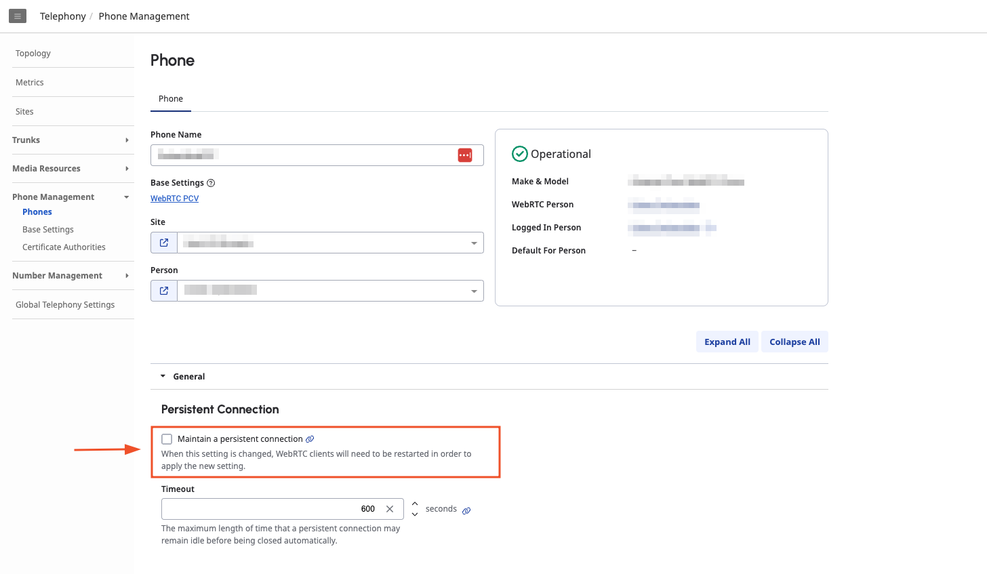Open the selected Person in a new view
The image size is (987, 574).
(x=164, y=291)
